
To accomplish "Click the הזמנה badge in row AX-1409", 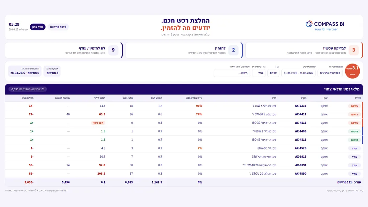I will click(354, 131).
